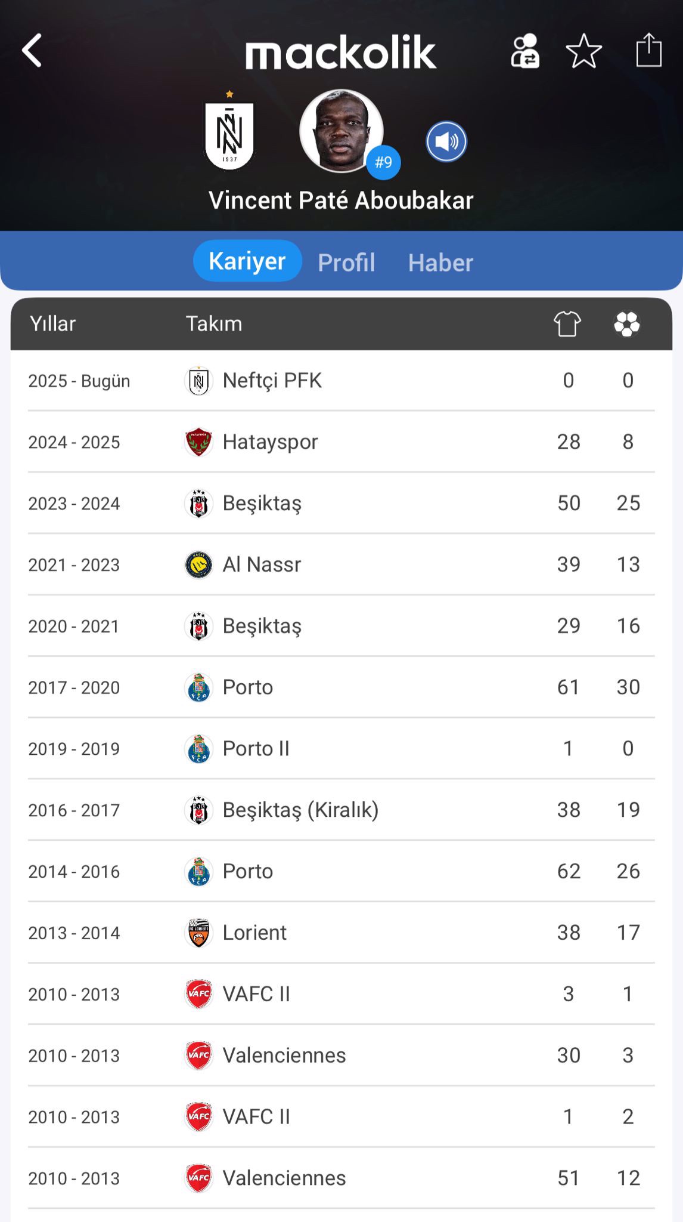Tap the football goals column icon

[x=627, y=324]
